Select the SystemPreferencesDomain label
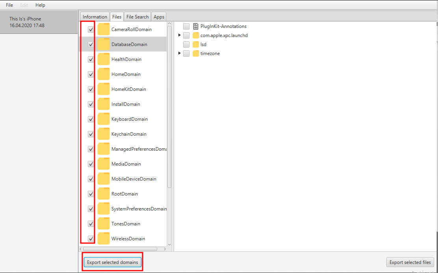Screen dimensions: 438x273 click(139, 209)
